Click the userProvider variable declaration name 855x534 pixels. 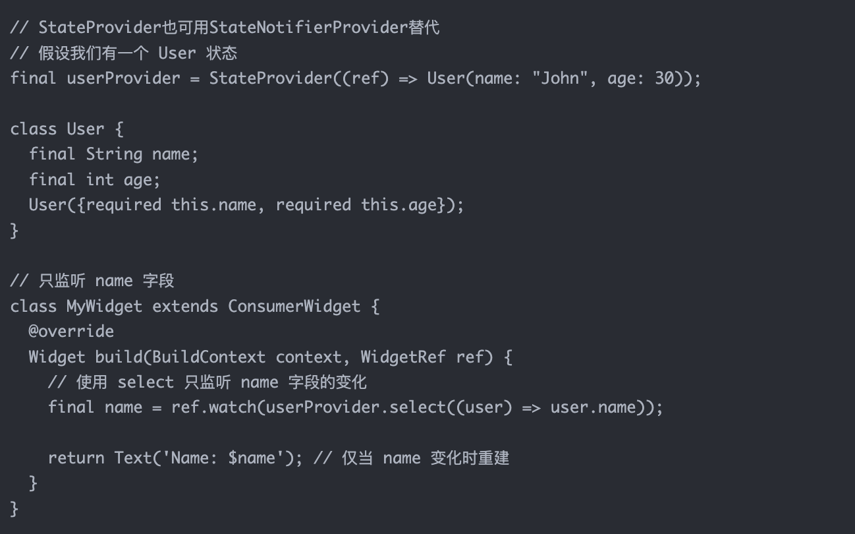coord(123,78)
